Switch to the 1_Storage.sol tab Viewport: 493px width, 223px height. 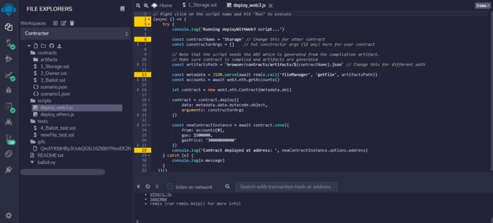[199, 5]
